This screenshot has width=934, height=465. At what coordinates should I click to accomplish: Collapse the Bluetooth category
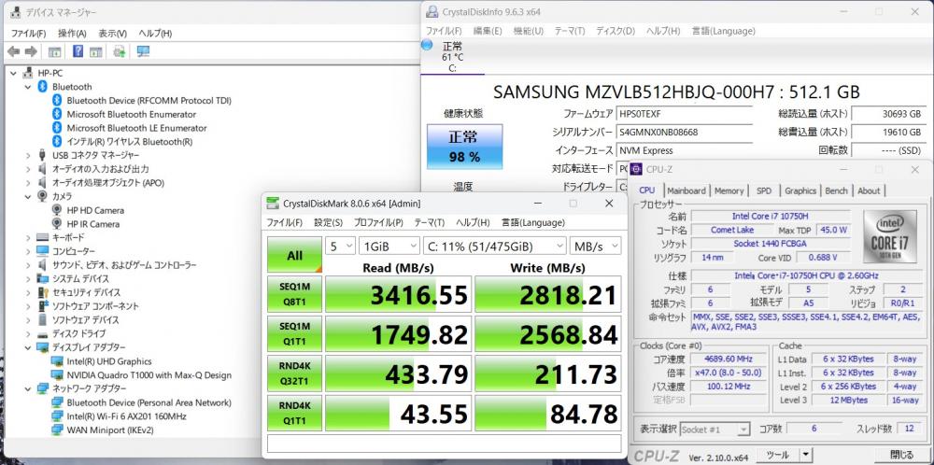coord(27,87)
